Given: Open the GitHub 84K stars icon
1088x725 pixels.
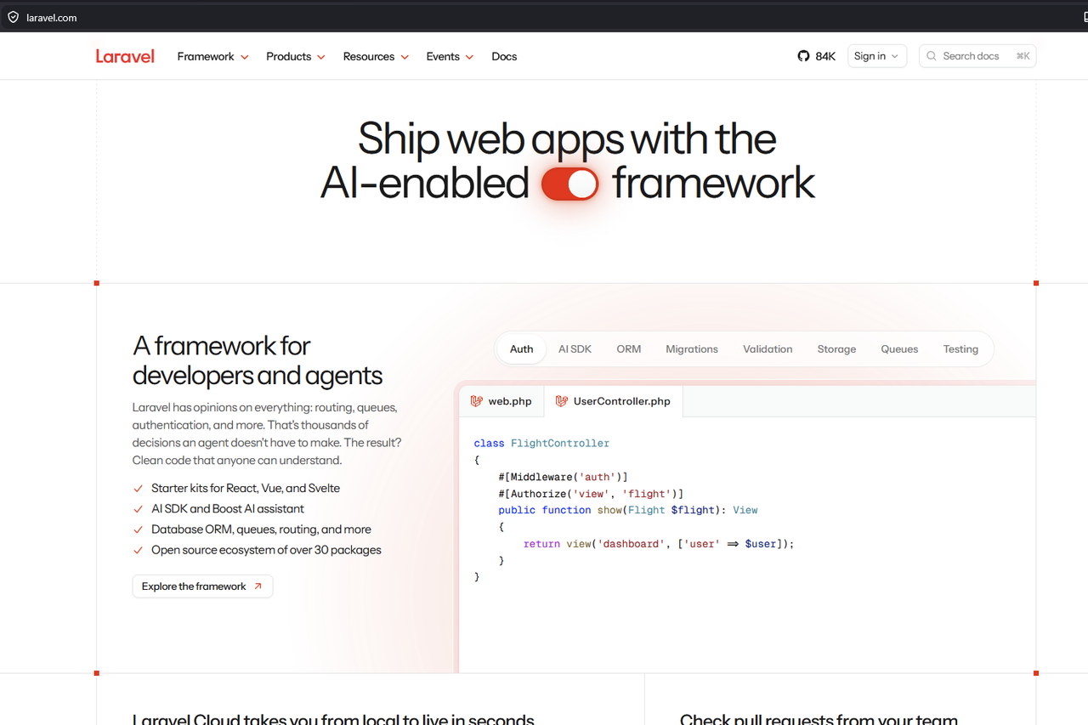Looking at the screenshot, I should coord(803,56).
